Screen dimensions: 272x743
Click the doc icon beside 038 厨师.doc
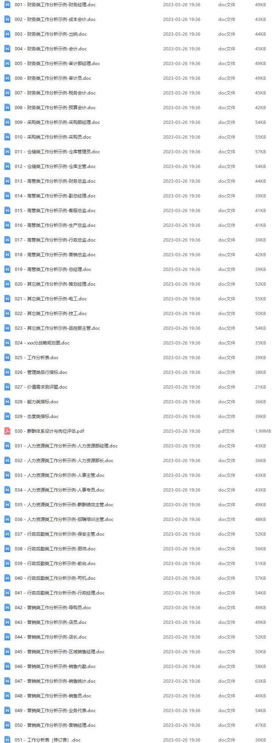tap(7, 549)
